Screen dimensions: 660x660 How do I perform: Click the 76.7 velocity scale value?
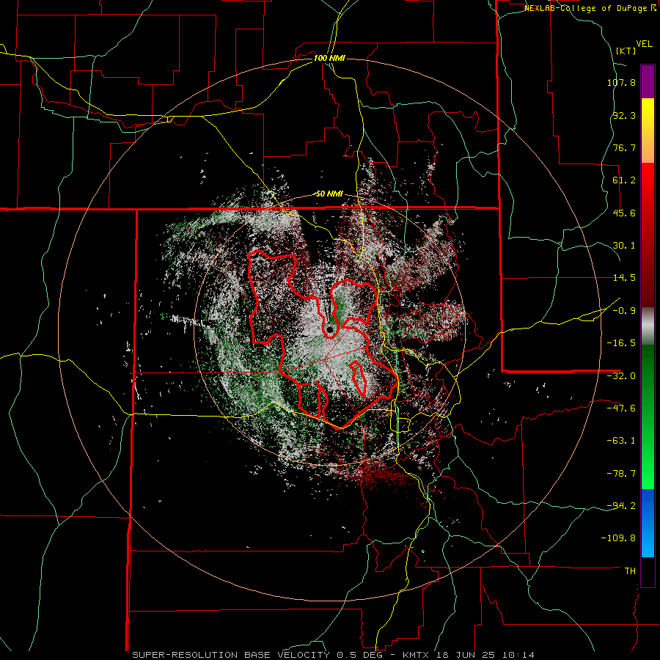click(624, 147)
